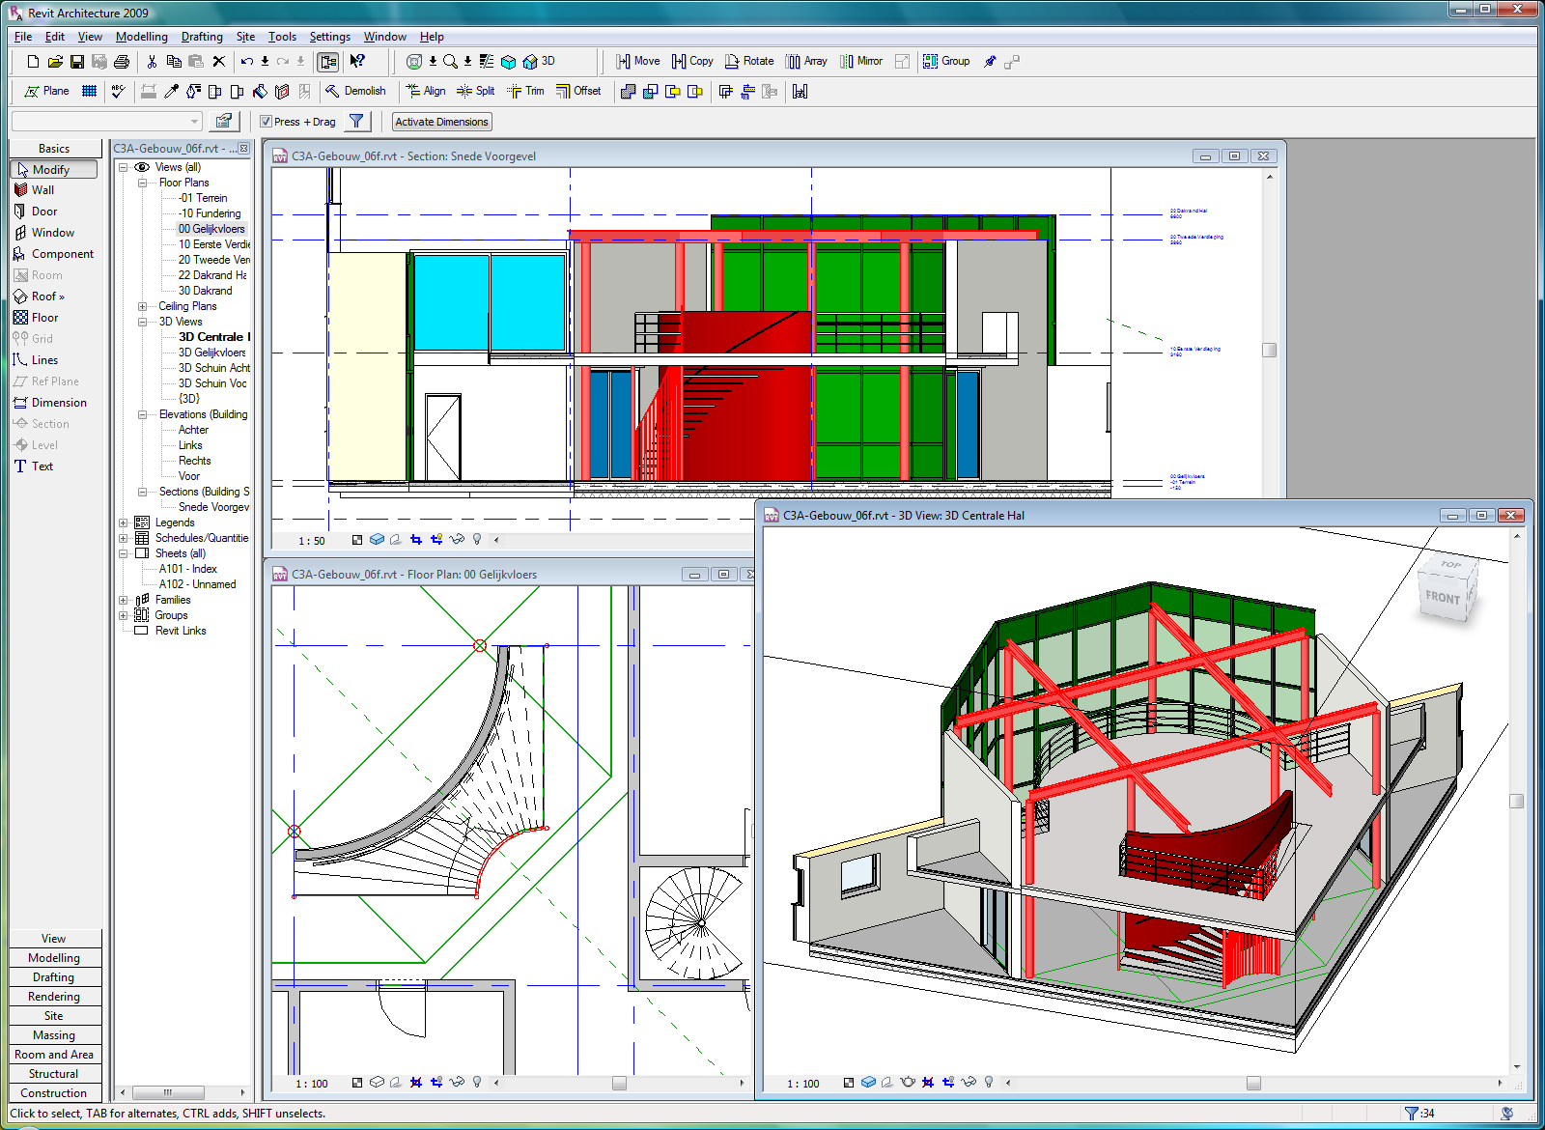Click the 1 : 50 scale in Section view

pos(312,541)
